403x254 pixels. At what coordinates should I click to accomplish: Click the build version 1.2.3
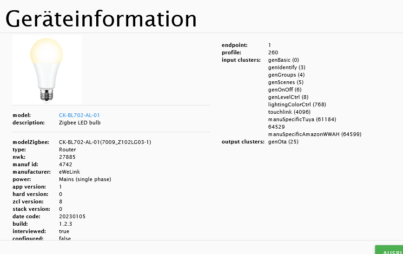coord(66,224)
